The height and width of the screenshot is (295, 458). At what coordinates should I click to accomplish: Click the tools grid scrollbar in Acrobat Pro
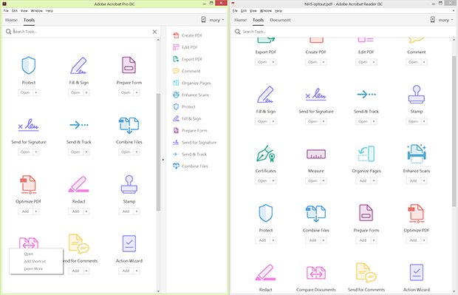coord(158,152)
